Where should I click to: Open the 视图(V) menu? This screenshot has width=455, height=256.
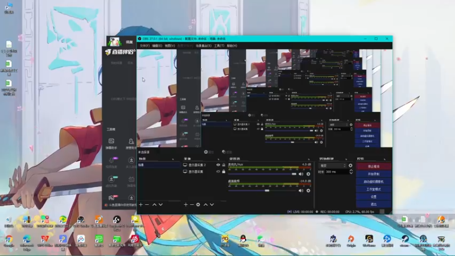pos(169,46)
